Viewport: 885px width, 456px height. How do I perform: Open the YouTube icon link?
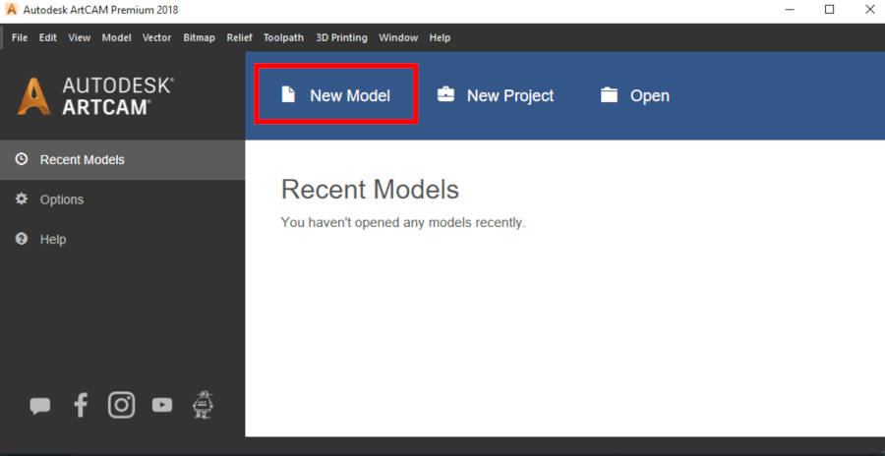click(x=162, y=405)
